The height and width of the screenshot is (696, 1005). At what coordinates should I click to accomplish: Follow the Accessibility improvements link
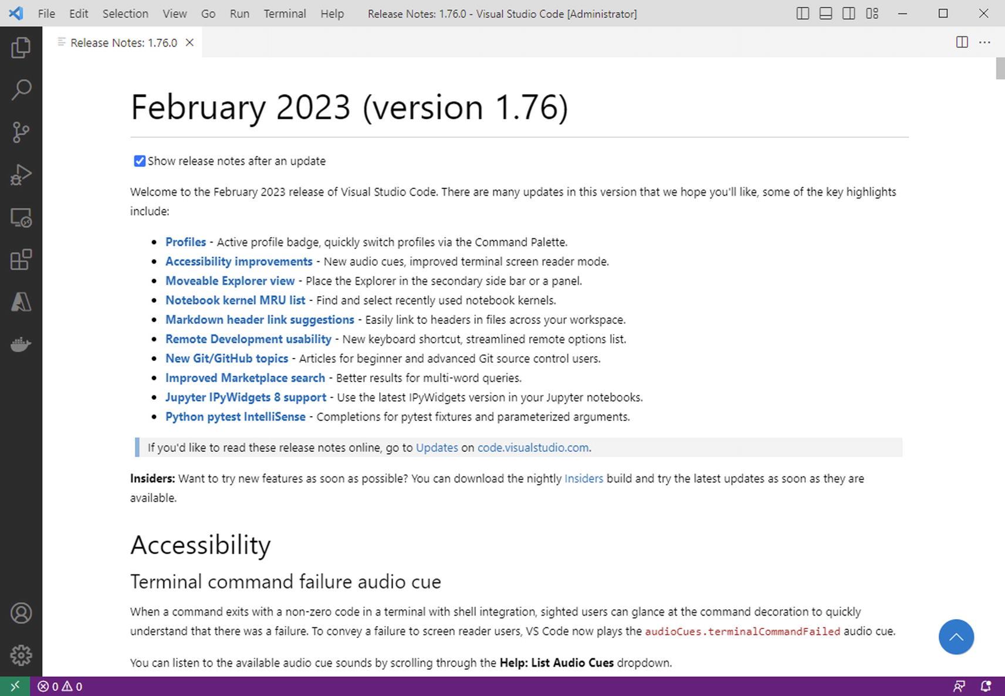point(239,261)
